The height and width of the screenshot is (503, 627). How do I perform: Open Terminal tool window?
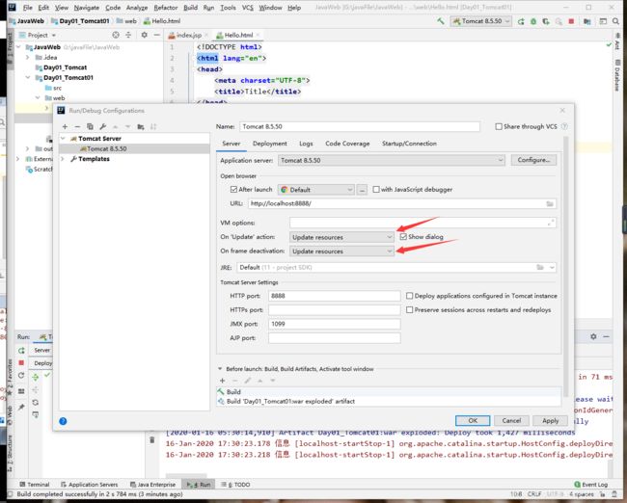point(35,485)
